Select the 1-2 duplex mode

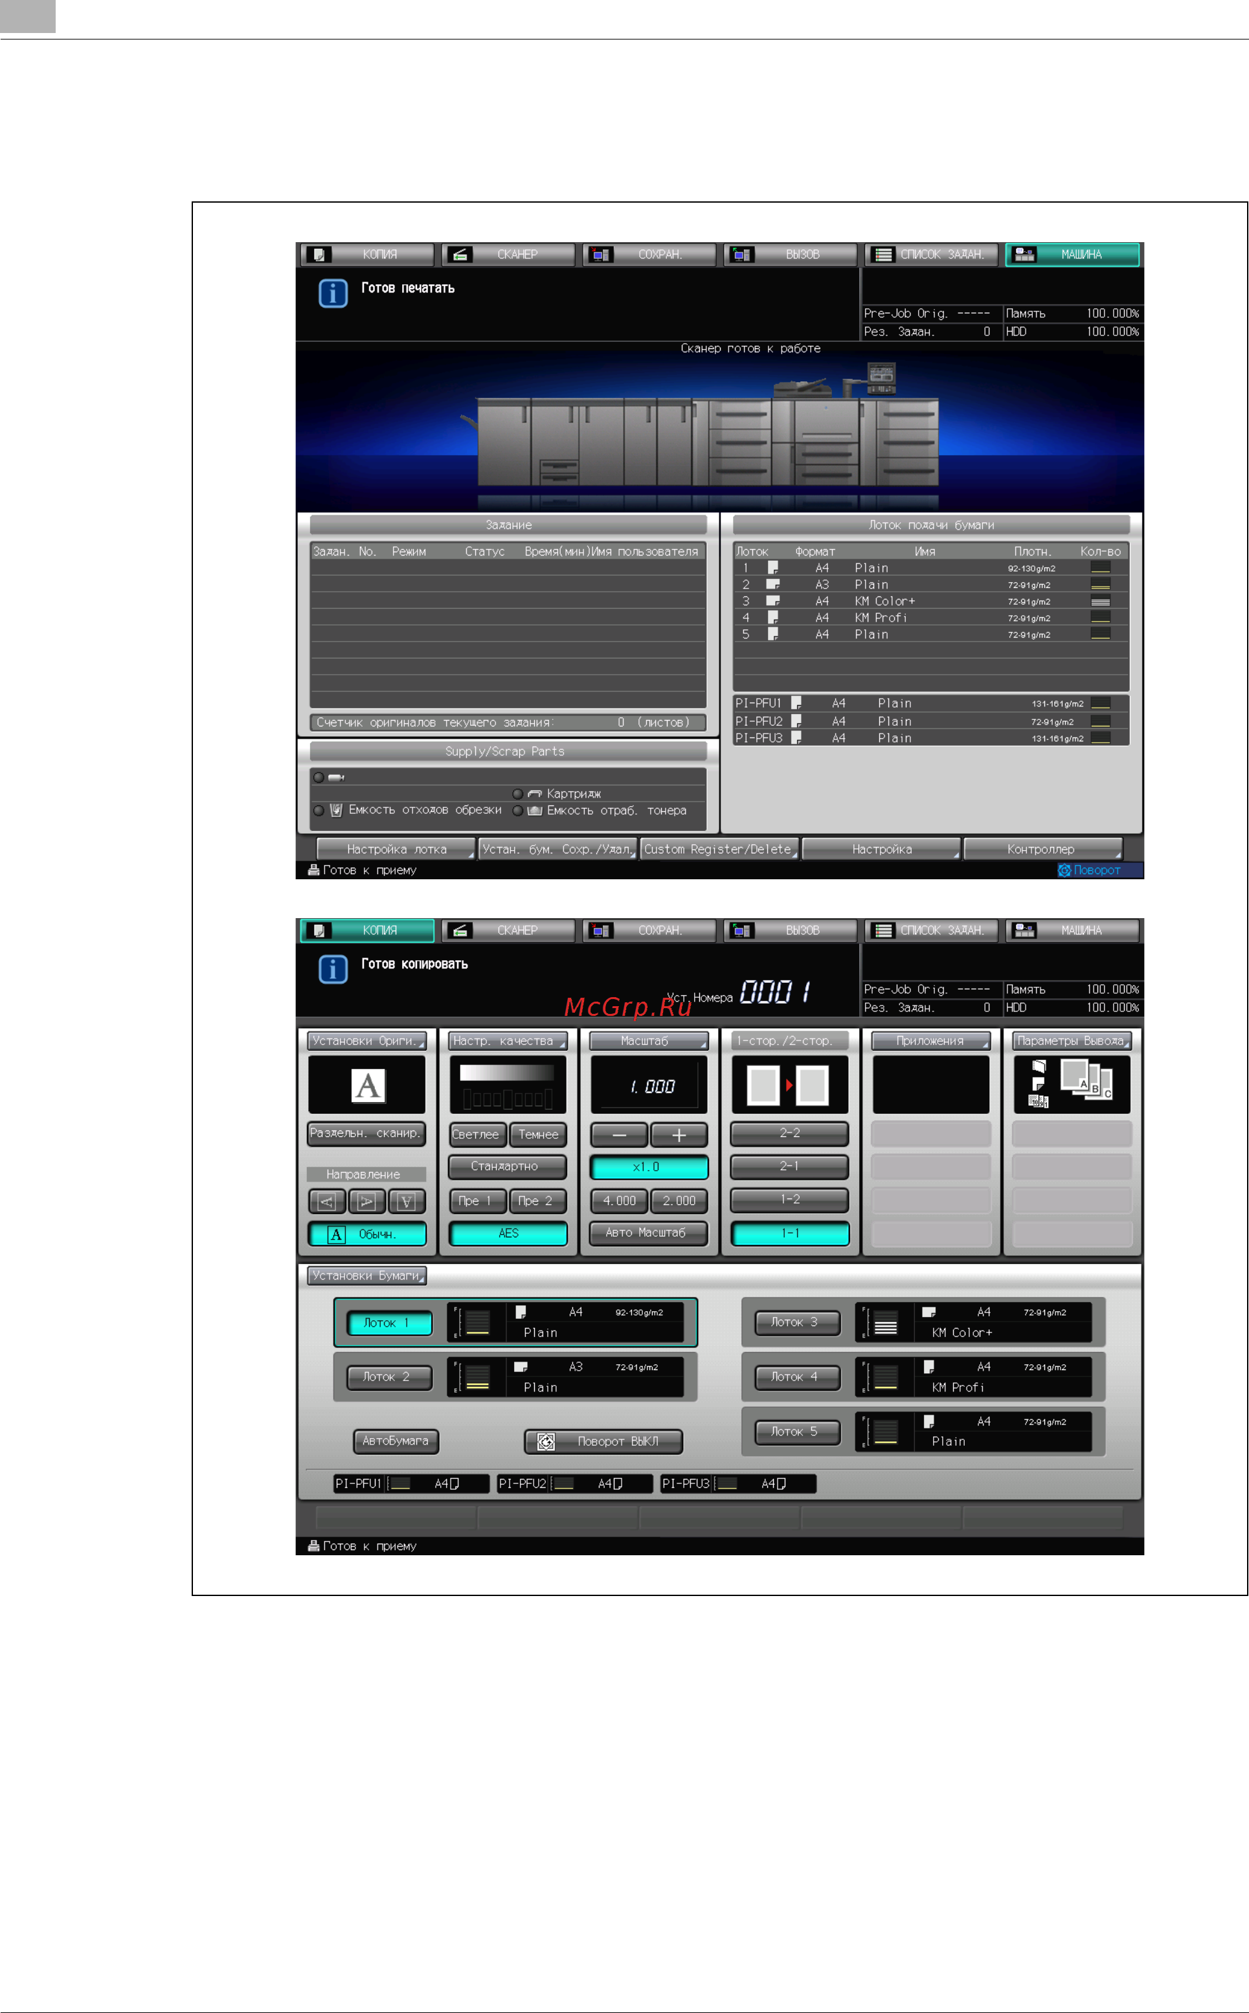click(790, 1199)
